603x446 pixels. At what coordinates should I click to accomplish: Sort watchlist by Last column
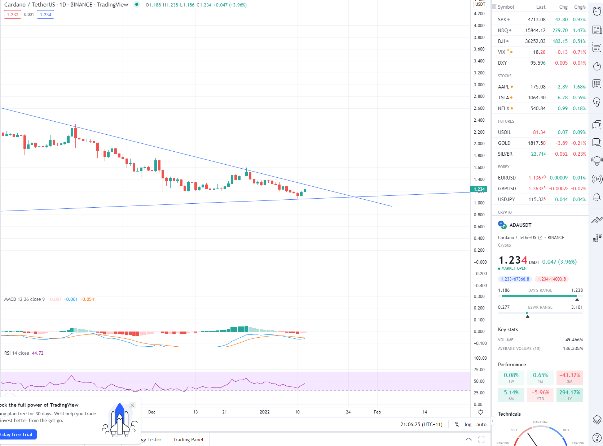541,7
